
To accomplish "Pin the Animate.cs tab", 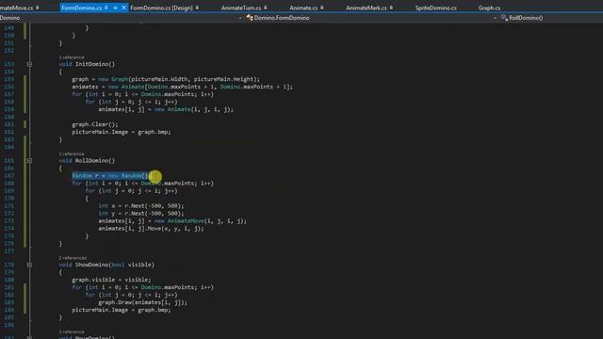I will click(x=322, y=8).
